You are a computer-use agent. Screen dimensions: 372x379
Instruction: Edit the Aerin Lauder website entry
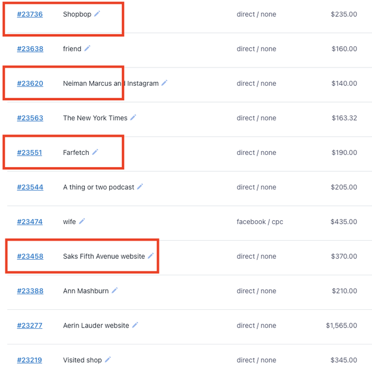coord(135,325)
